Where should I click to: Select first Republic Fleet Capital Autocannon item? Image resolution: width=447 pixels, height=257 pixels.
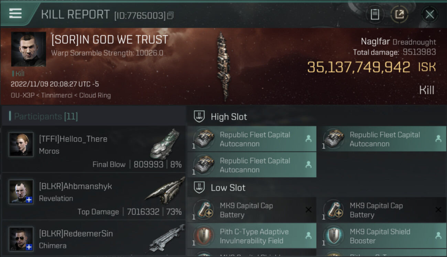click(x=252, y=139)
